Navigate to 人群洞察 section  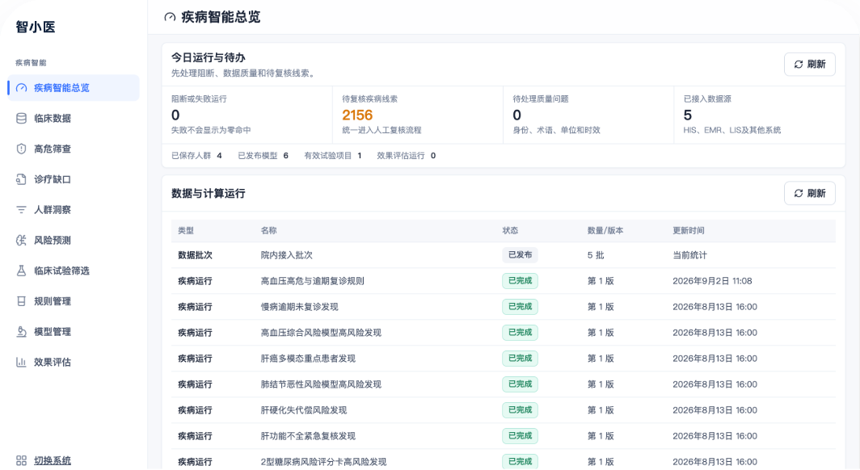tap(74, 210)
